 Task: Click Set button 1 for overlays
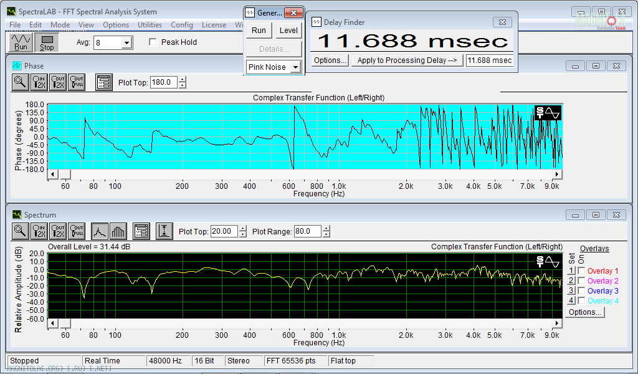point(571,271)
